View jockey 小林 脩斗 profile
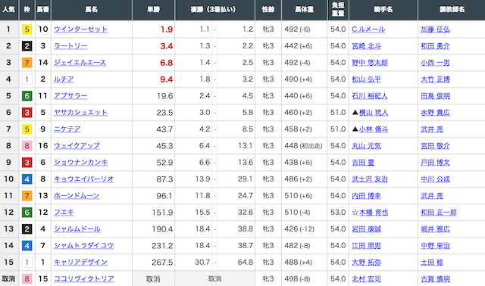485x286 pixels. [x=374, y=129]
